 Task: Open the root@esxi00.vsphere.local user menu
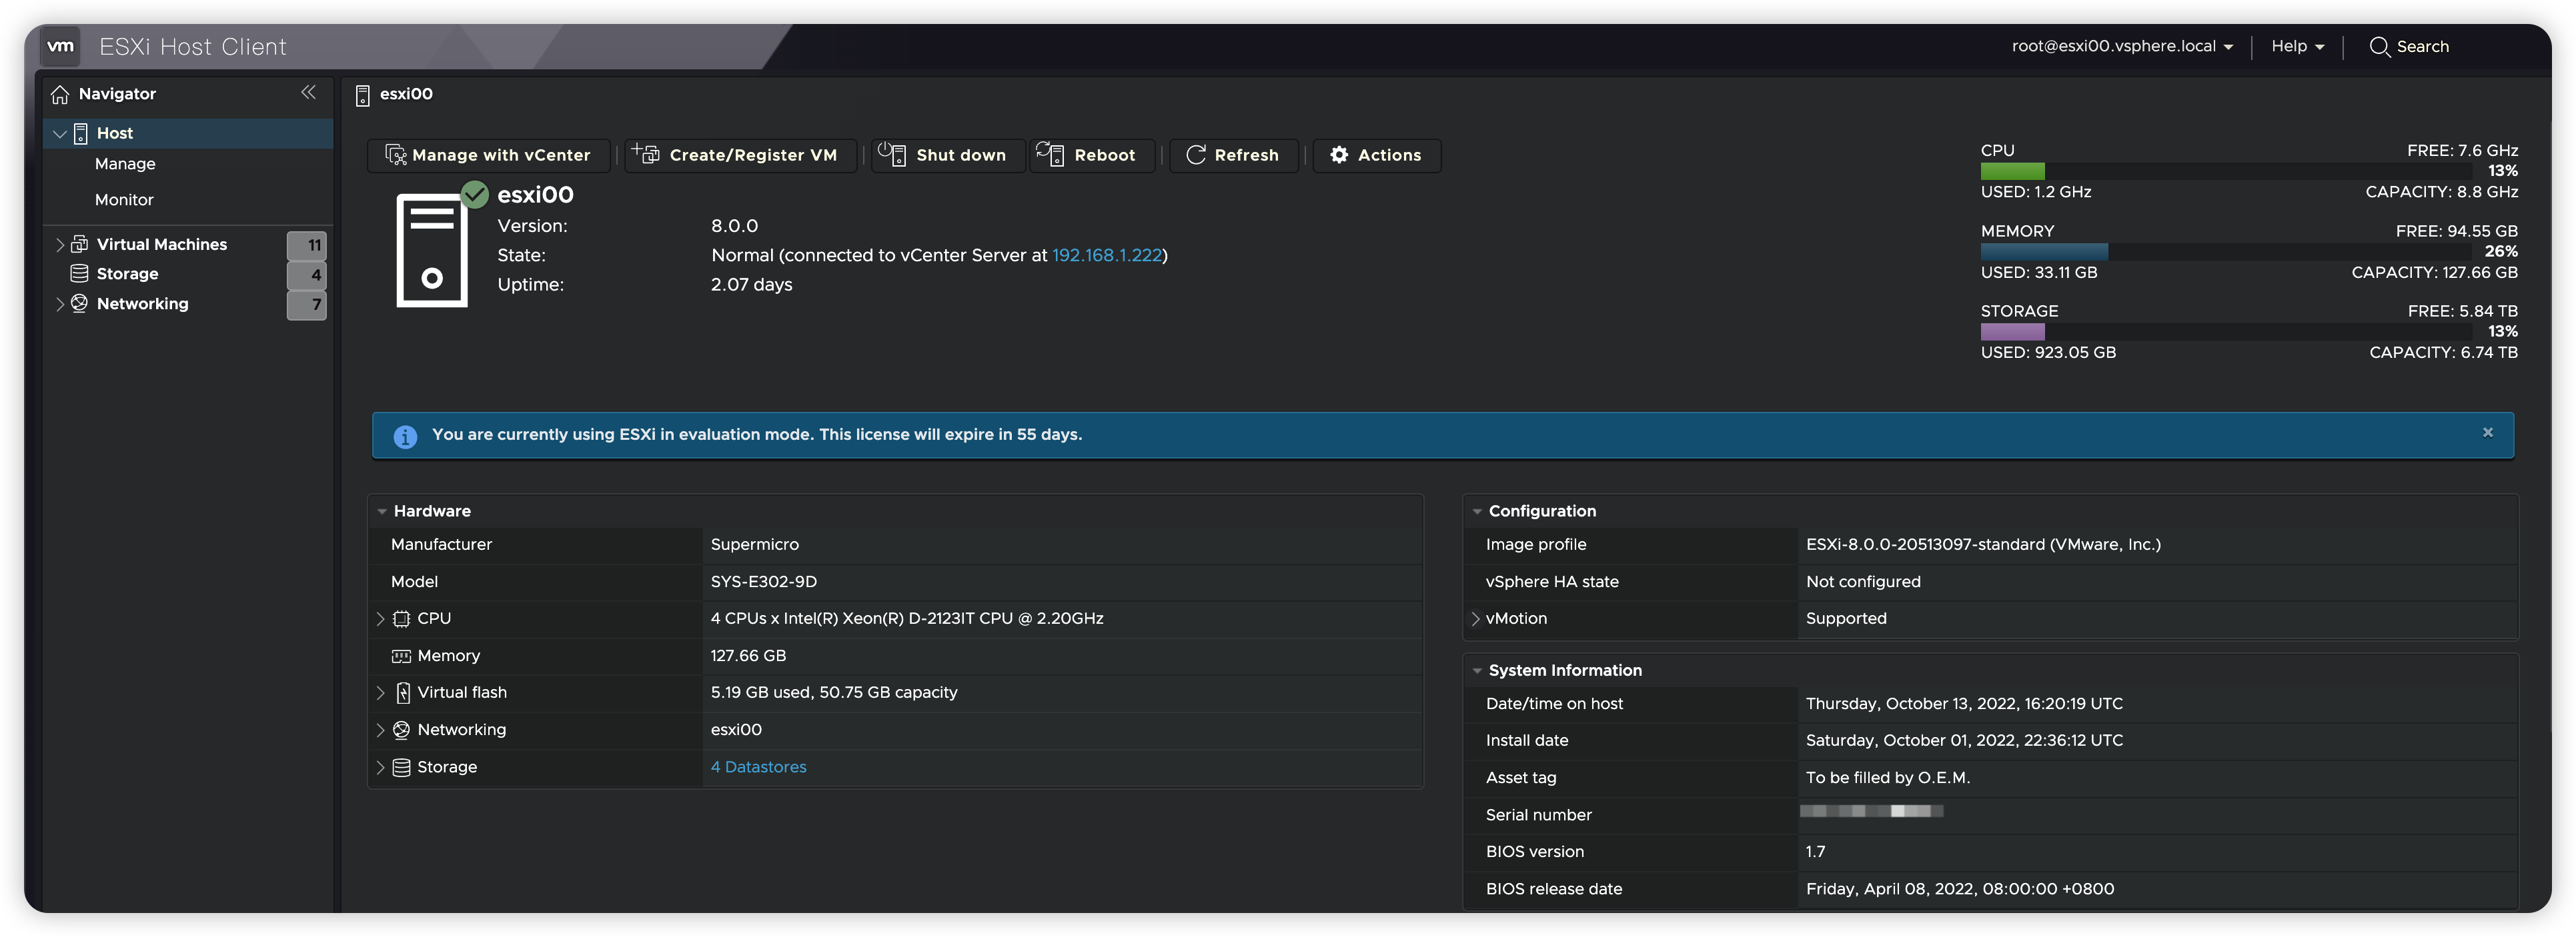[2122, 46]
